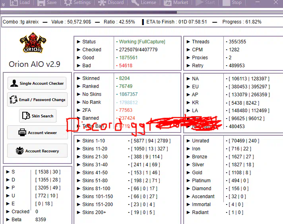Click the Email / Password Change button
The image size is (283, 224).
coord(37,99)
